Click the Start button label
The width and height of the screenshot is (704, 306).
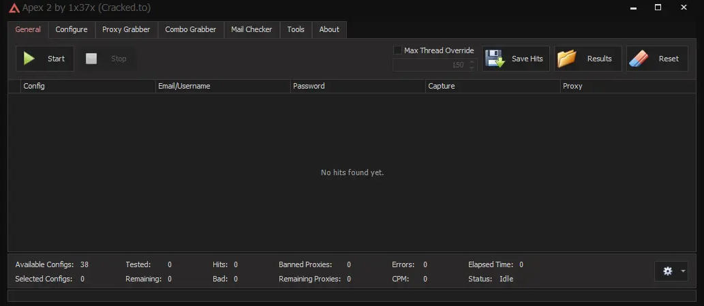56,59
